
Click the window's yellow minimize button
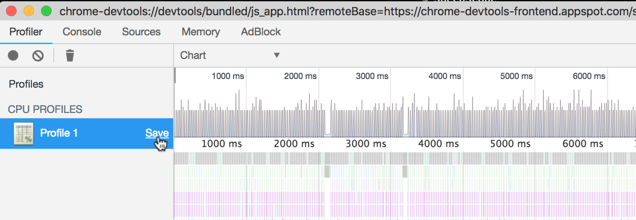[29, 11]
